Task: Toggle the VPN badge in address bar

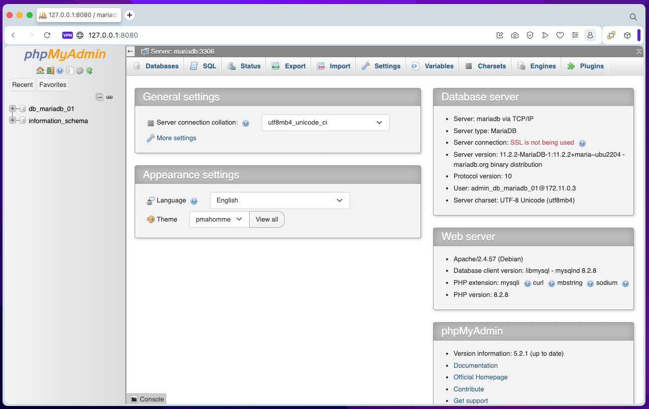Action: click(67, 35)
